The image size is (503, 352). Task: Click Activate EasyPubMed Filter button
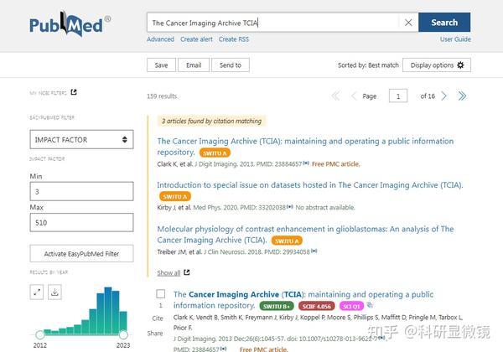pyautogui.click(x=81, y=253)
